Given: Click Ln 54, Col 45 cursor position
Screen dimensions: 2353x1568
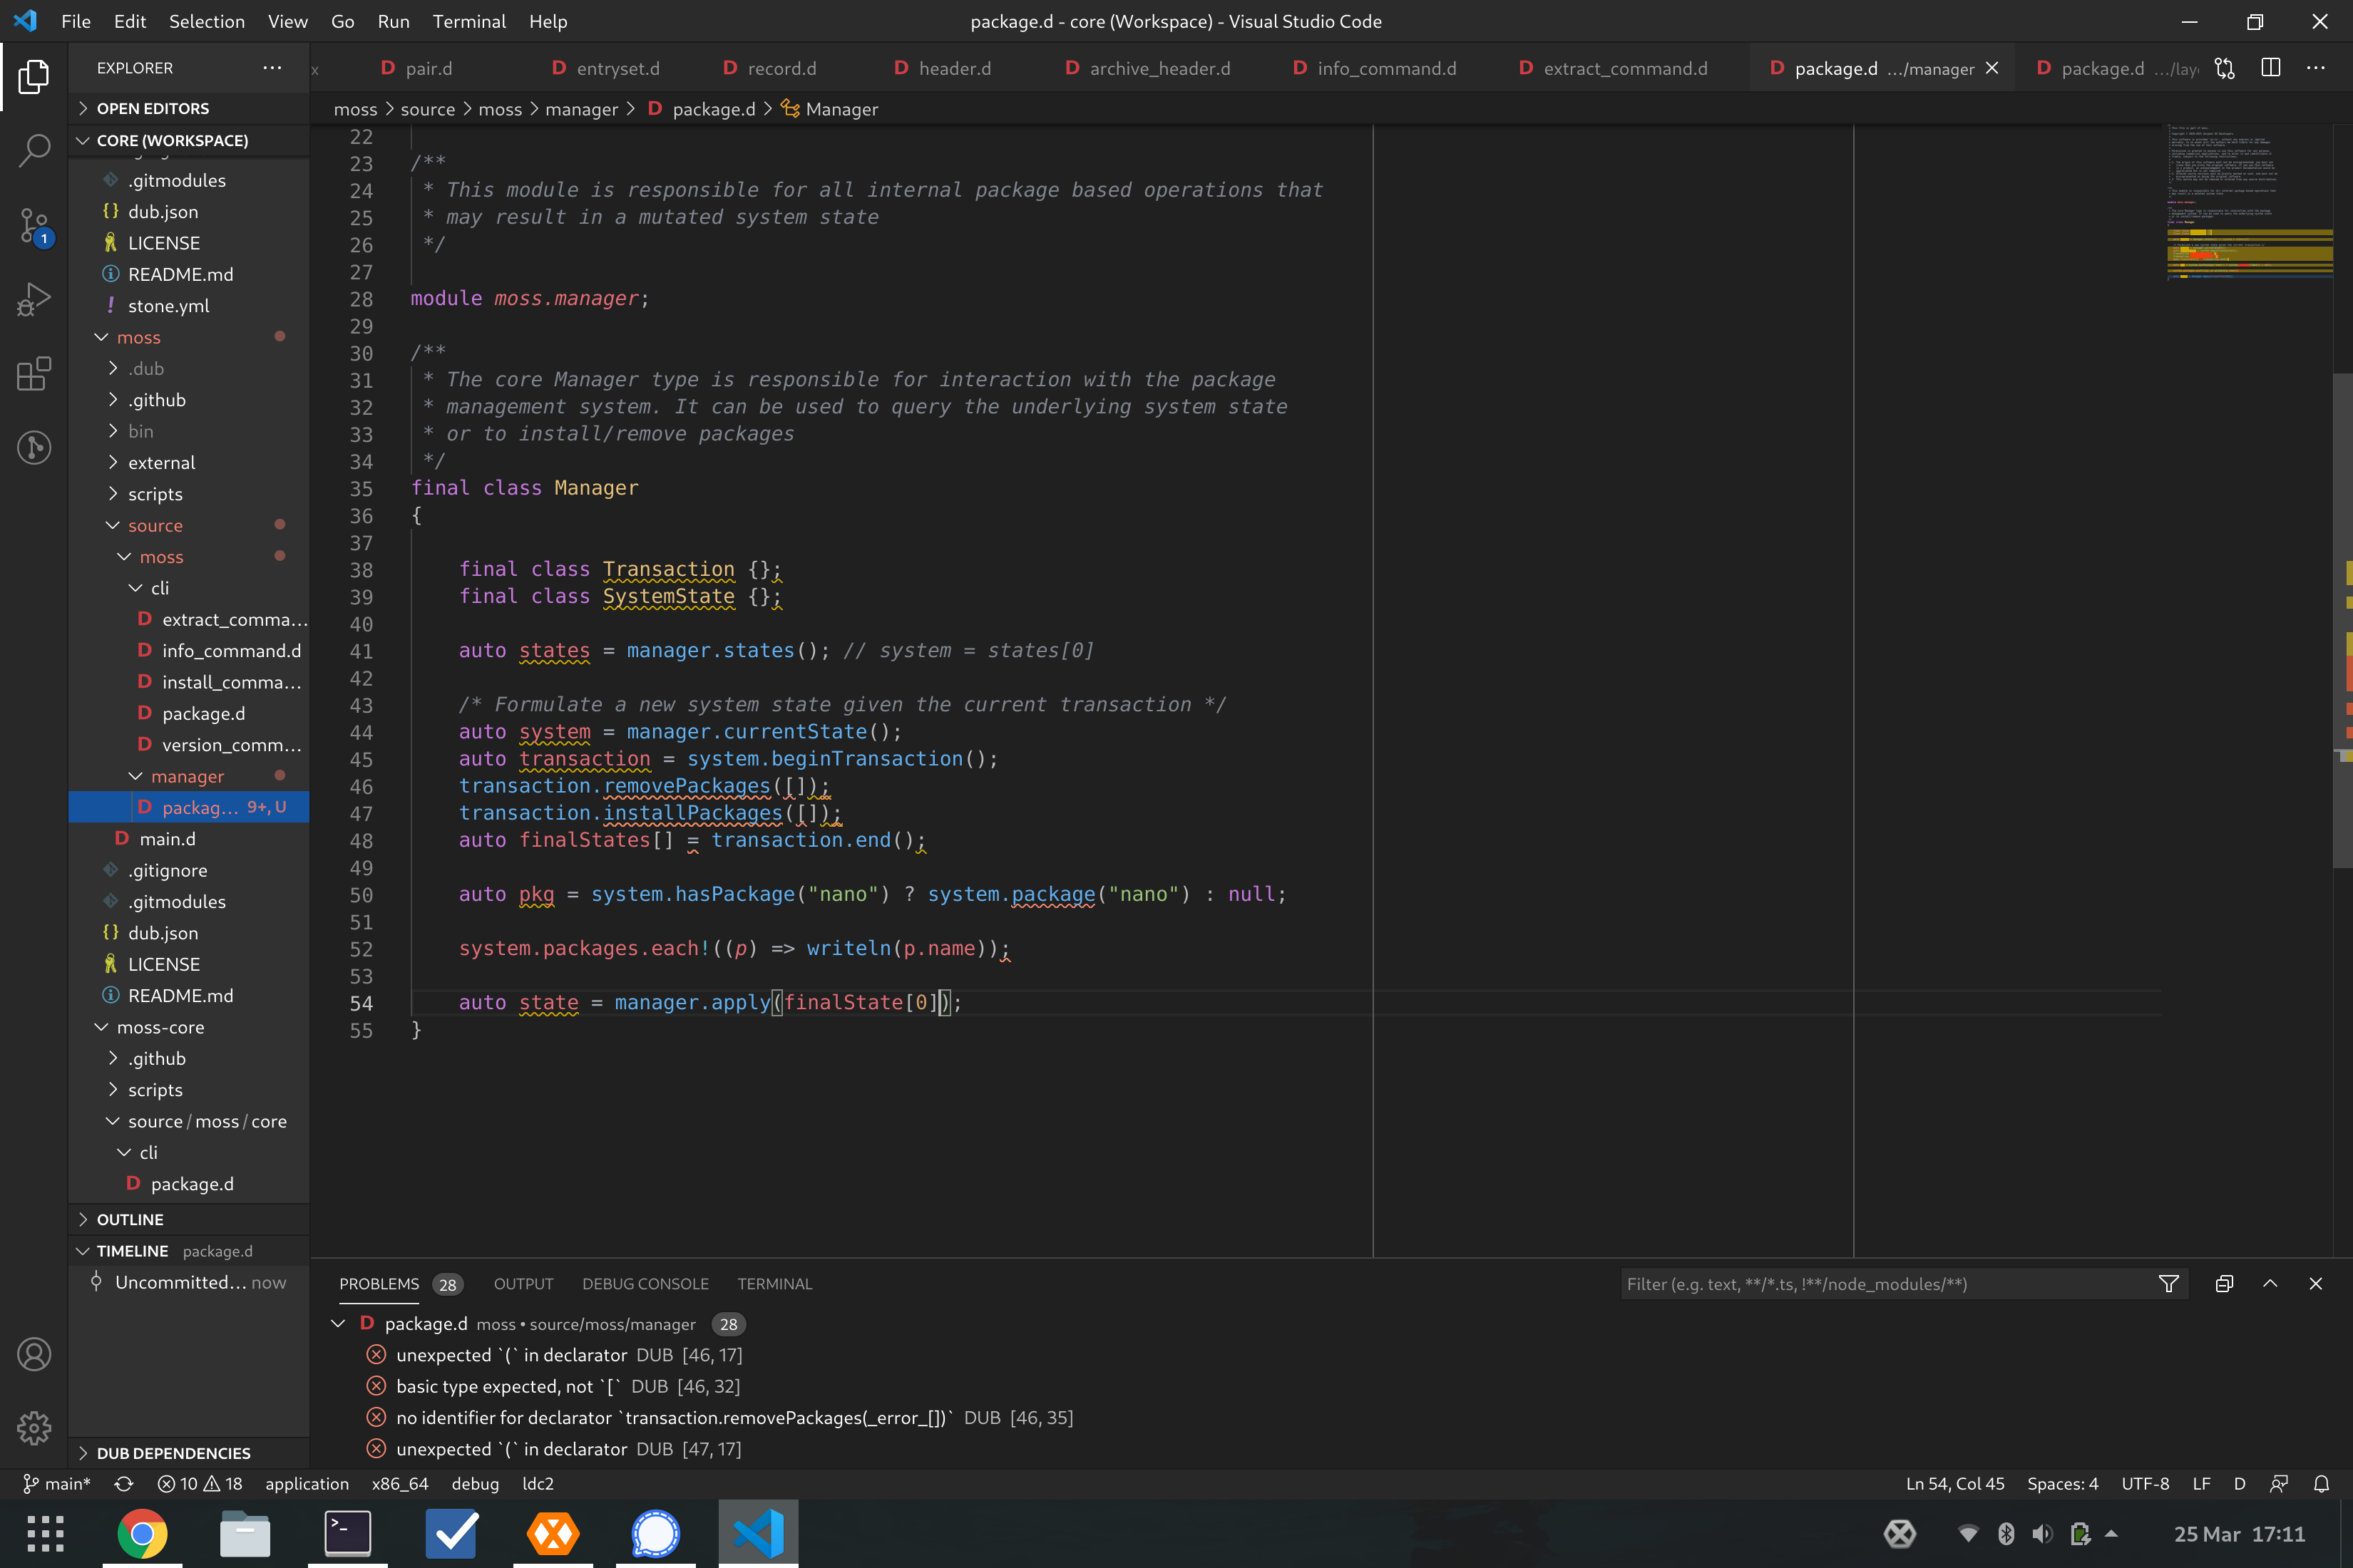Looking at the screenshot, I should [1954, 1484].
